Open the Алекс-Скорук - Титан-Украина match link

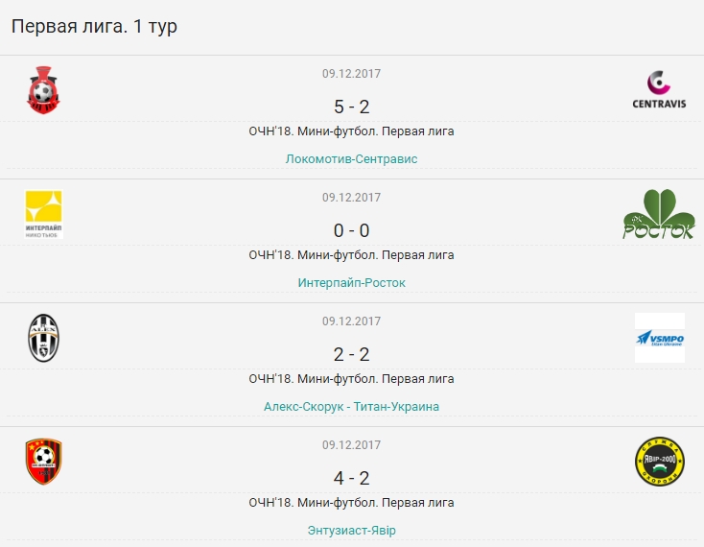(x=352, y=407)
